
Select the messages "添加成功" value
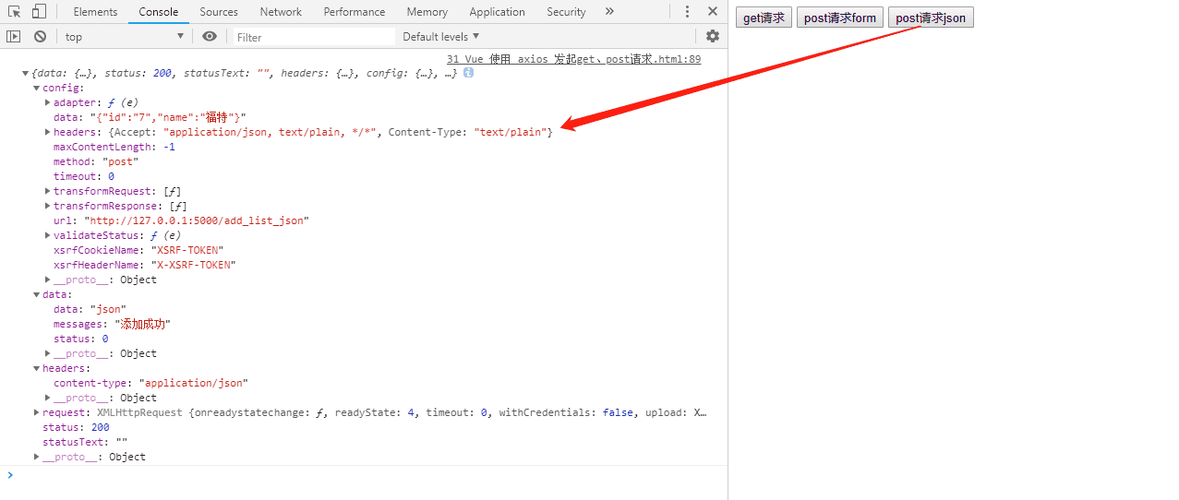click(x=142, y=324)
